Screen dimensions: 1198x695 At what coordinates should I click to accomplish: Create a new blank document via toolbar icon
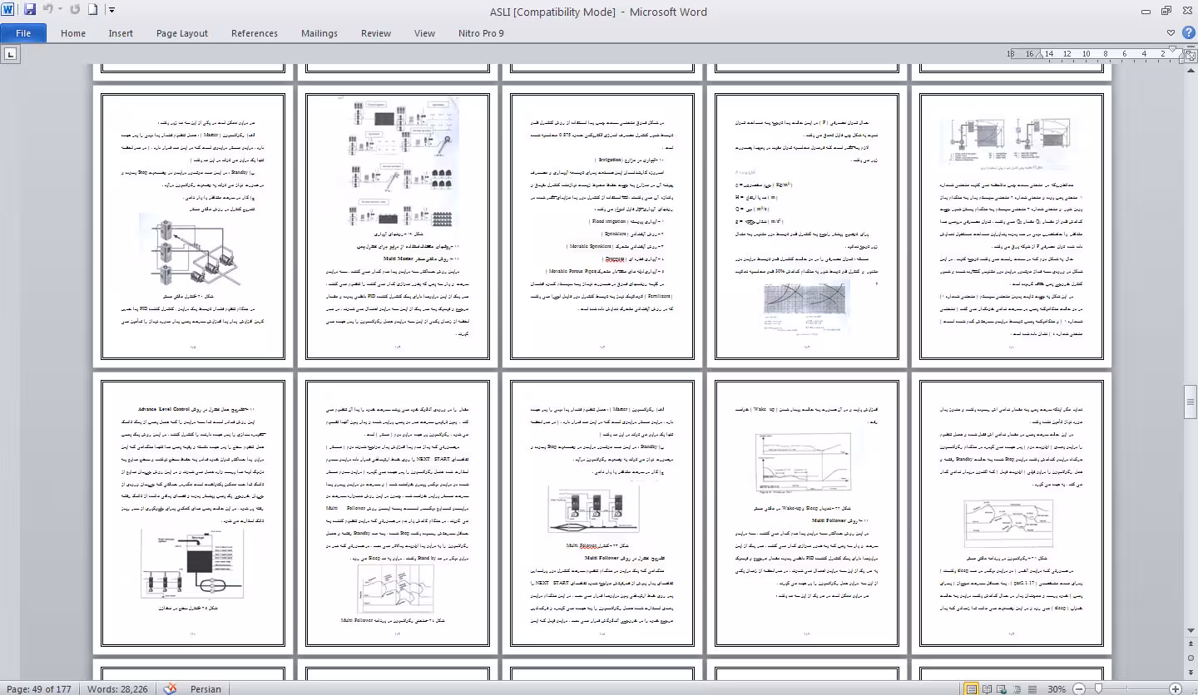93,10
